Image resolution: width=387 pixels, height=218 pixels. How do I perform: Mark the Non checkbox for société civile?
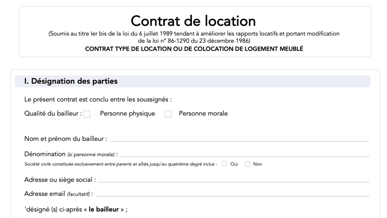[248, 164]
